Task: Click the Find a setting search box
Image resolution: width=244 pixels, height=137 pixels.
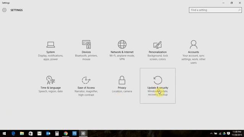Action: point(215,10)
